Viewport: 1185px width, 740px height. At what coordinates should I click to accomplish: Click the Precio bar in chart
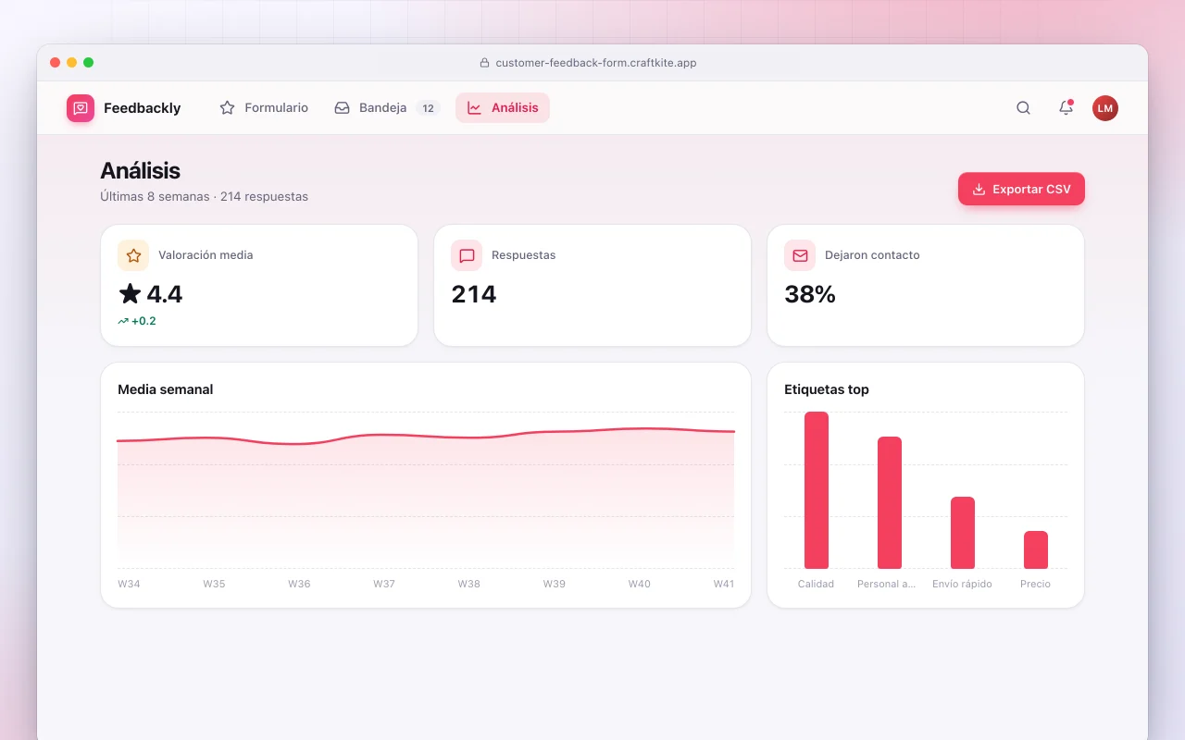(1036, 549)
